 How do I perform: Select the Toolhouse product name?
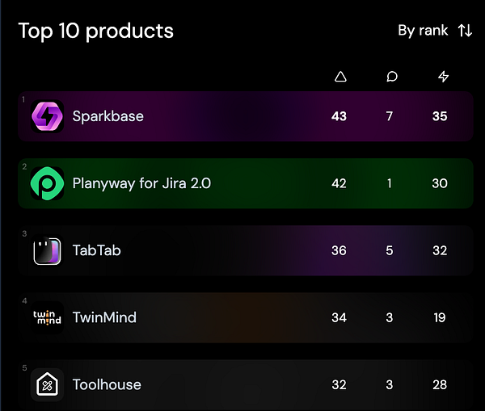[x=107, y=384]
